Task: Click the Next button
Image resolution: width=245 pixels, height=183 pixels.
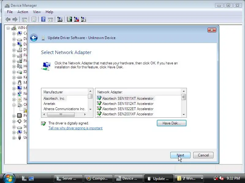Action: (180, 155)
